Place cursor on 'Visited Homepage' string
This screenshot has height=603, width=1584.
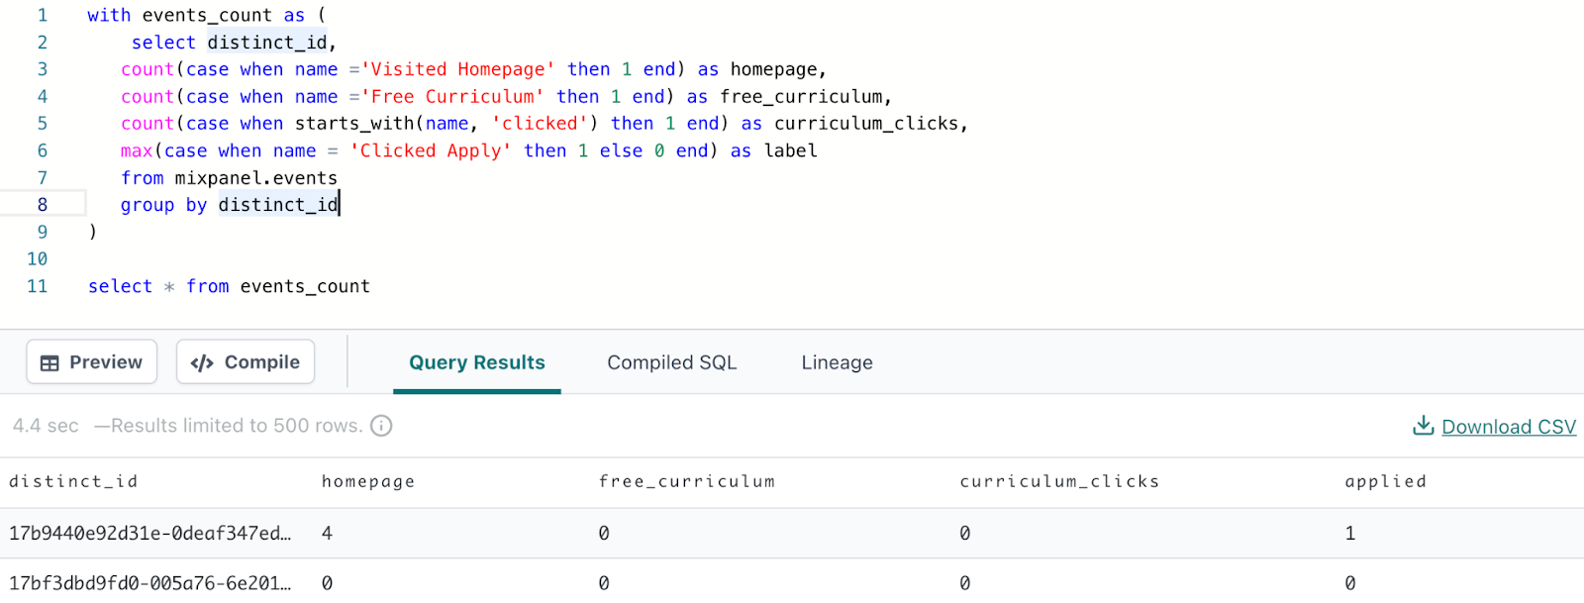click(x=458, y=69)
